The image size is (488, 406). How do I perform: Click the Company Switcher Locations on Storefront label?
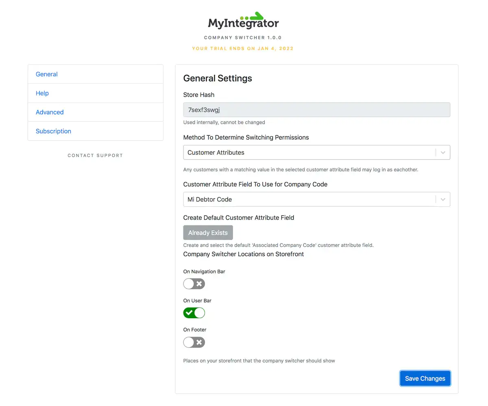click(244, 254)
